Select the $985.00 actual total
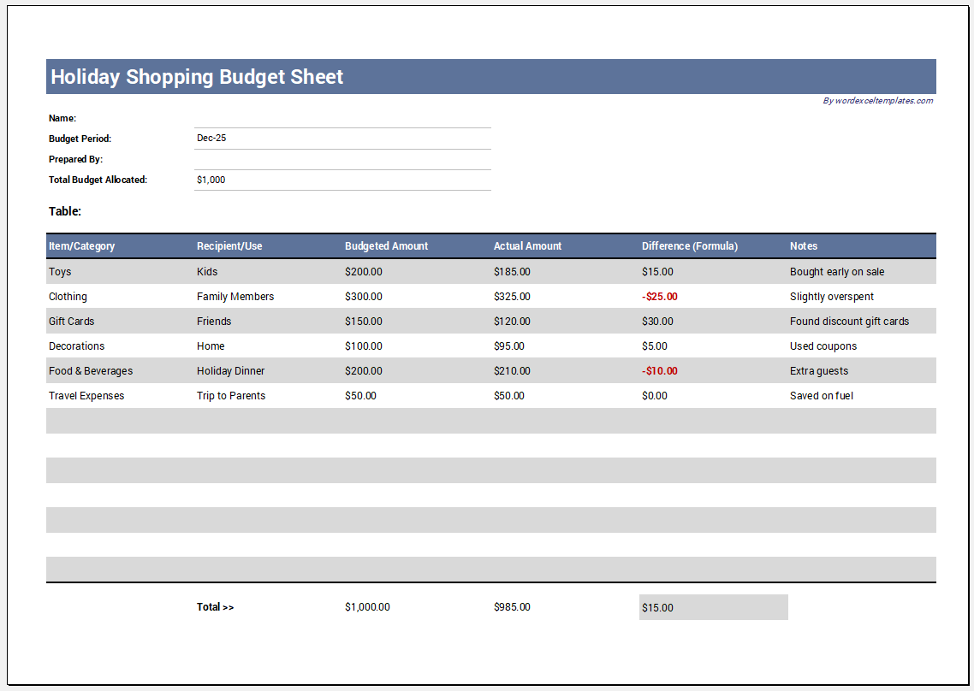Screen dimensions: 974x691 click(x=512, y=607)
